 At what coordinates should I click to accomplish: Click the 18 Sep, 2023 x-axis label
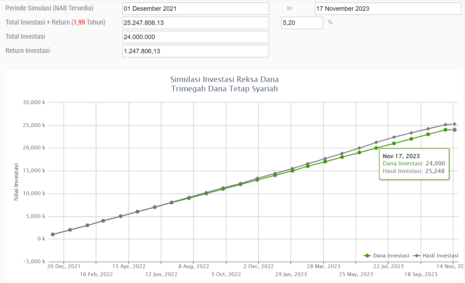coord(421,274)
